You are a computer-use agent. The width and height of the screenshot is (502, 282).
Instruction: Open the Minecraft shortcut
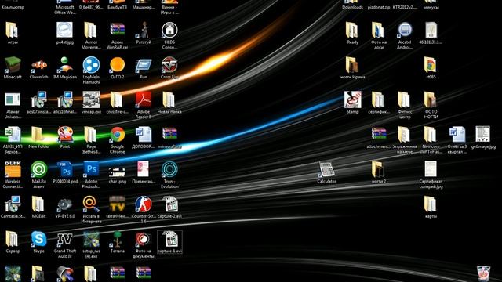coord(13,65)
